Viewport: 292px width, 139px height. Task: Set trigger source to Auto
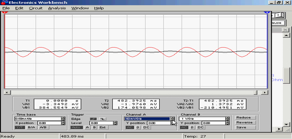tap(76, 128)
